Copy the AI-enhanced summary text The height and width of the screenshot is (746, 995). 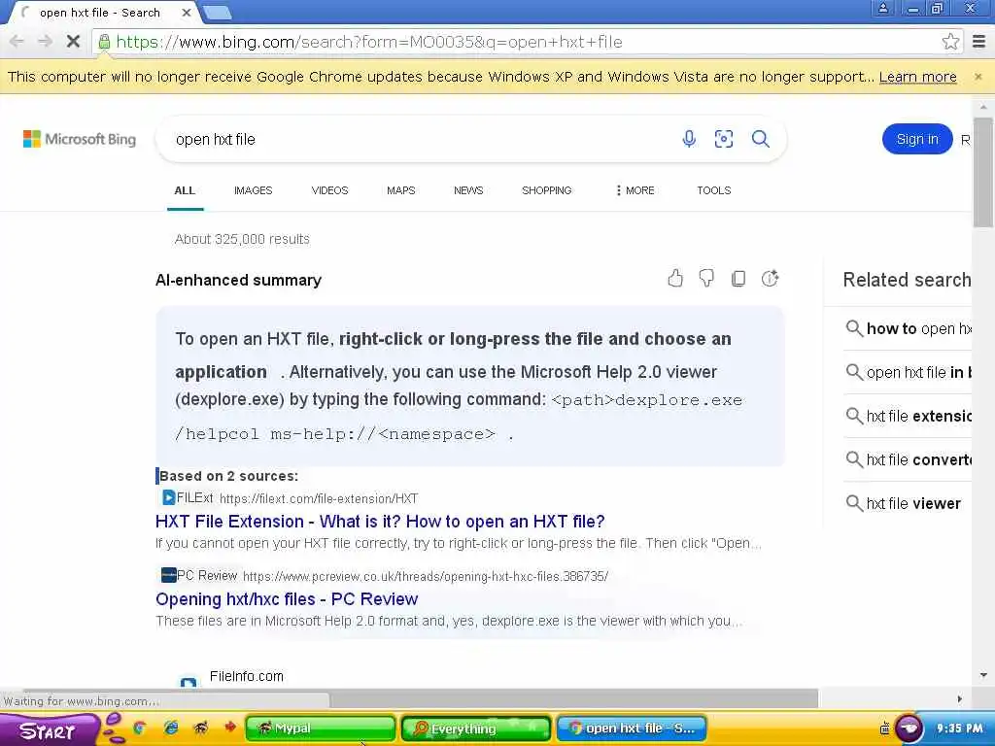click(738, 278)
